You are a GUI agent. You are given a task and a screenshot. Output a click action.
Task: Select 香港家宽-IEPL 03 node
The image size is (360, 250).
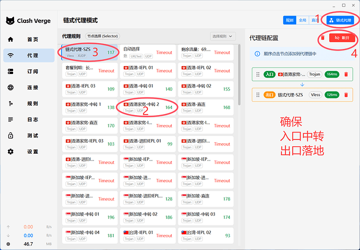(x=90, y=144)
